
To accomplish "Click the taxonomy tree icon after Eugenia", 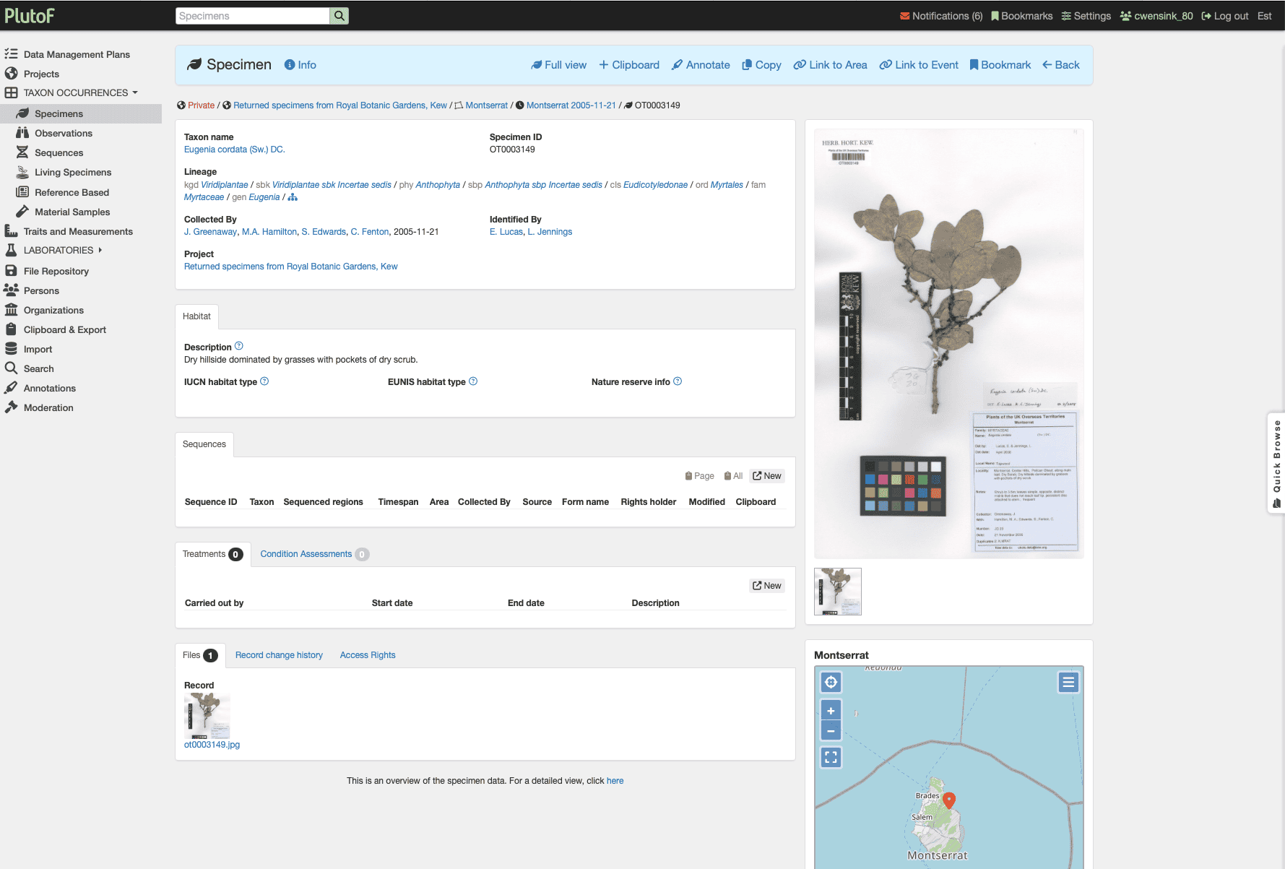I will point(293,197).
